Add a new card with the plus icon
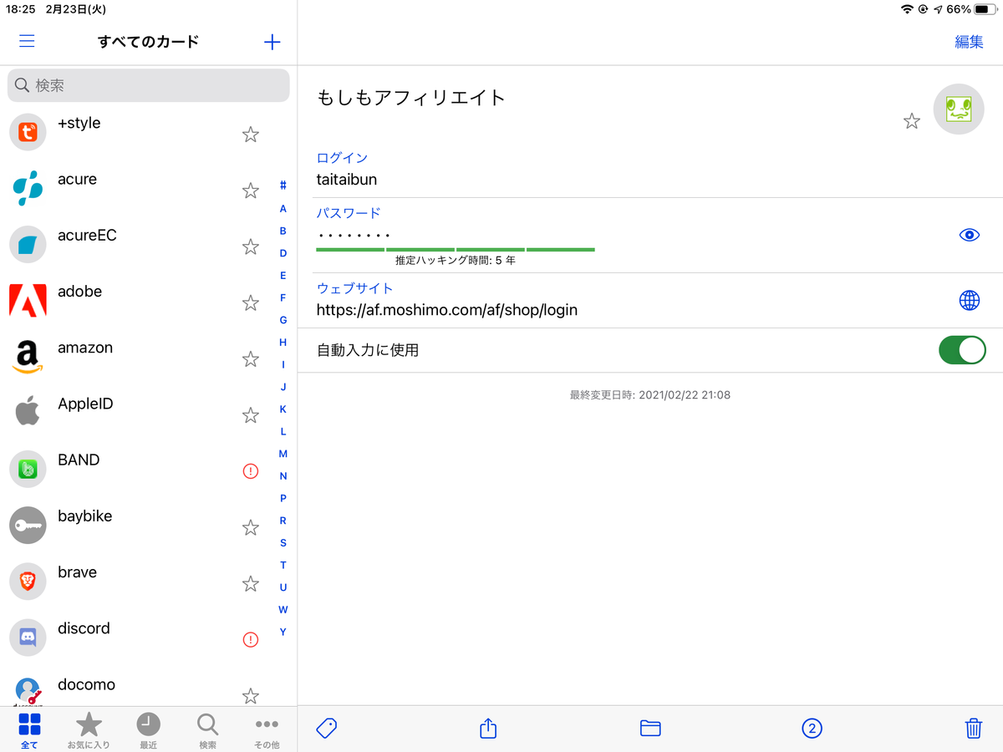 [x=272, y=42]
